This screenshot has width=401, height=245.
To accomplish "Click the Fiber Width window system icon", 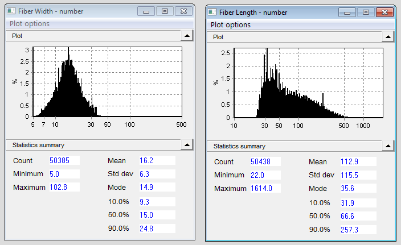I will (x=11, y=11).
